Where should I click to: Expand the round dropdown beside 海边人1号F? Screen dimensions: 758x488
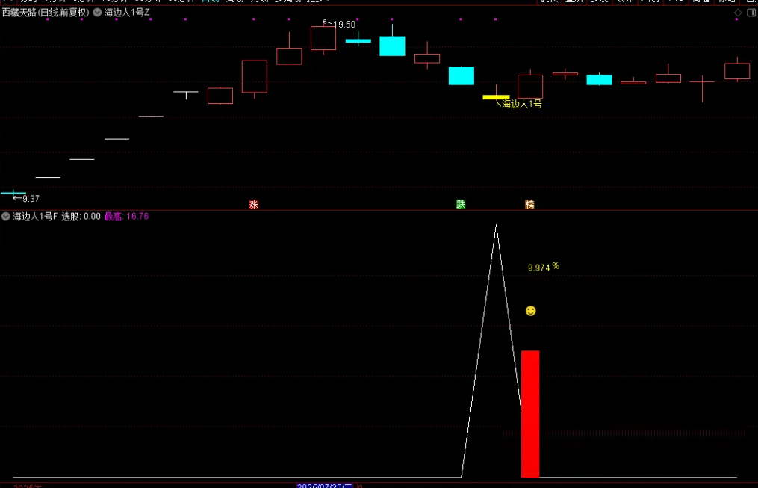pyautogui.click(x=6, y=217)
